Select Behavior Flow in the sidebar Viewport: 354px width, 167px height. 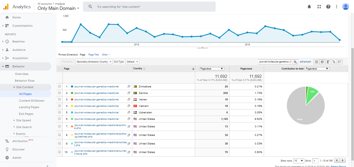coord(25,81)
